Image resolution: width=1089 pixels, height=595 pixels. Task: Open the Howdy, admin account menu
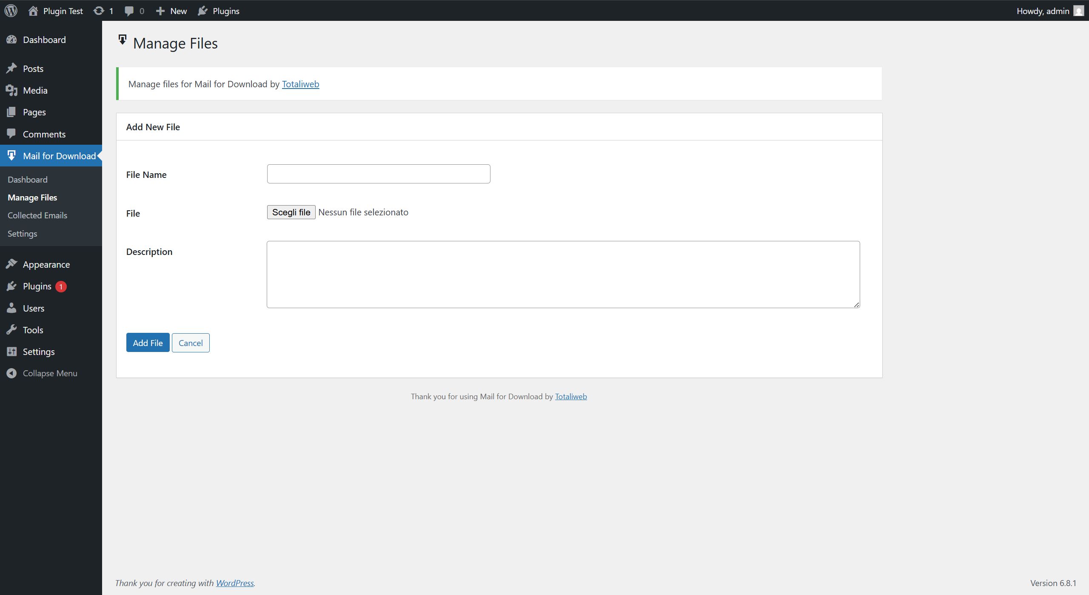[x=1043, y=11]
